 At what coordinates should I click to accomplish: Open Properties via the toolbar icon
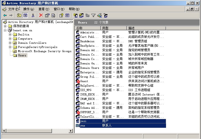click(47, 15)
